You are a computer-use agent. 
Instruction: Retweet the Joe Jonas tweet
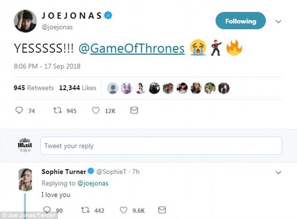coord(56,111)
